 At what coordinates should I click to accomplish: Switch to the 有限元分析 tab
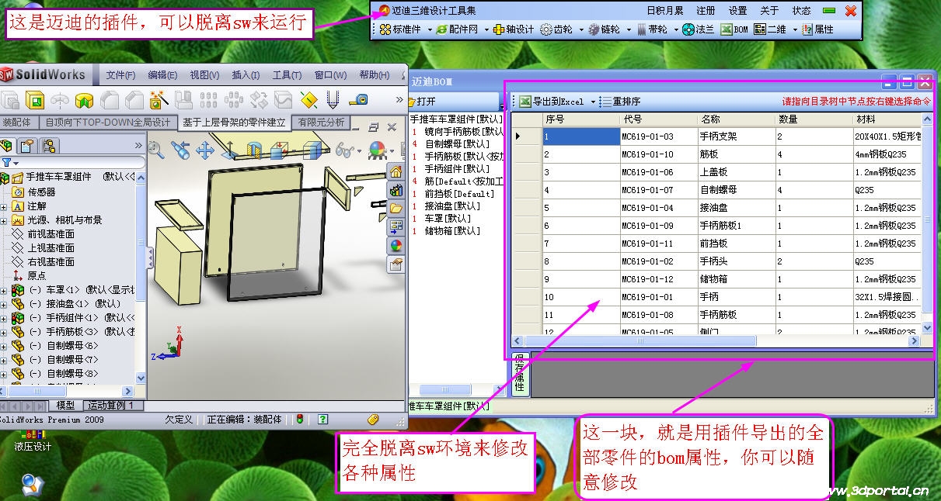pyautogui.click(x=322, y=123)
